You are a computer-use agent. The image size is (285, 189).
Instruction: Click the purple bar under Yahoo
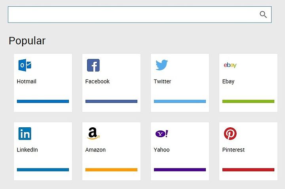[x=180, y=170]
